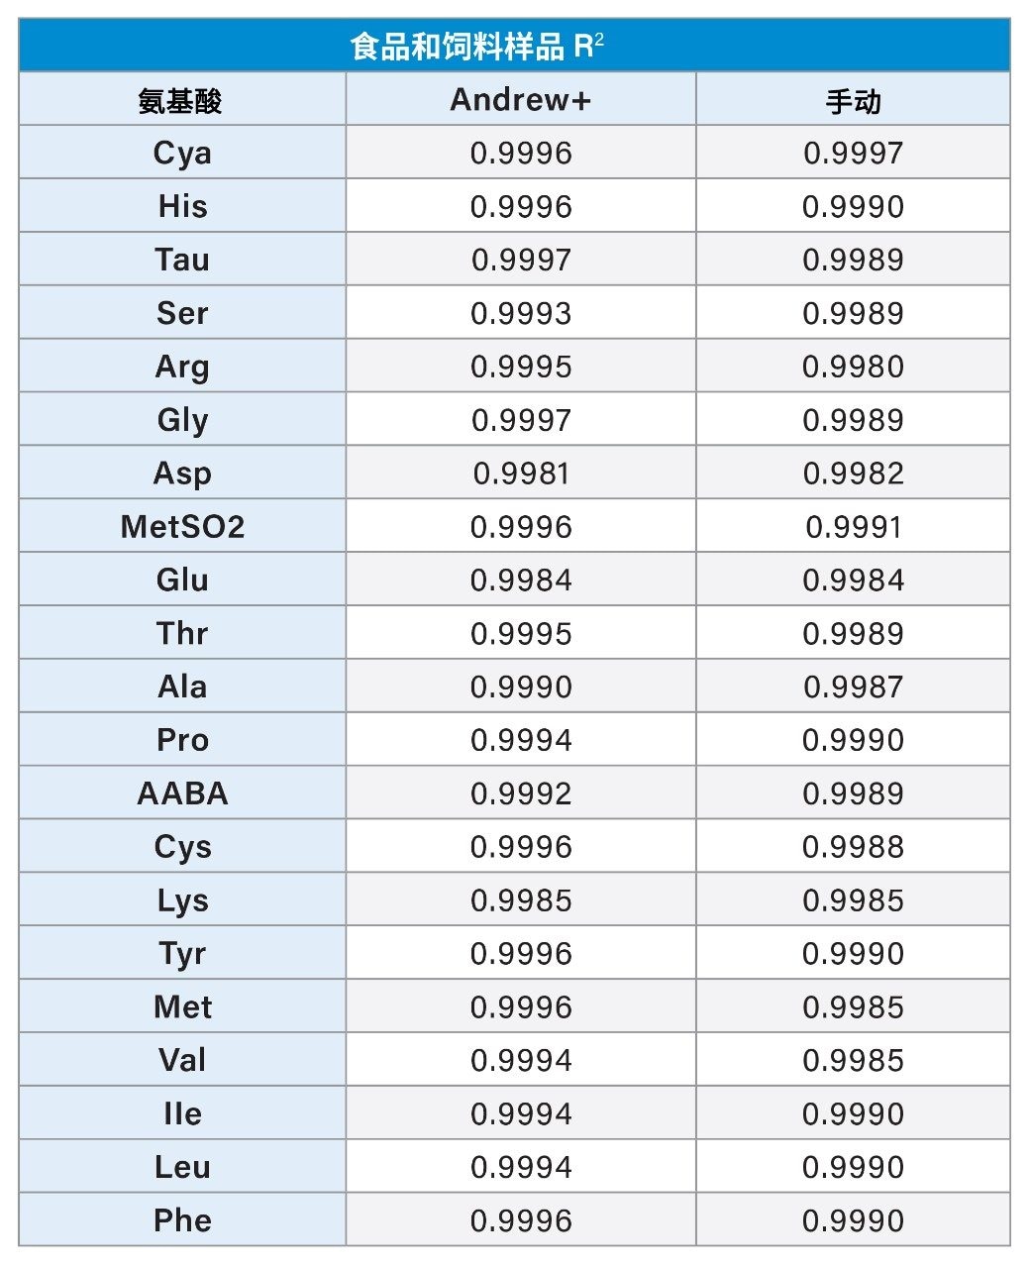Select manual value 0.9987 for Ala
The image size is (1031, 1268).
tap(853, 687)
